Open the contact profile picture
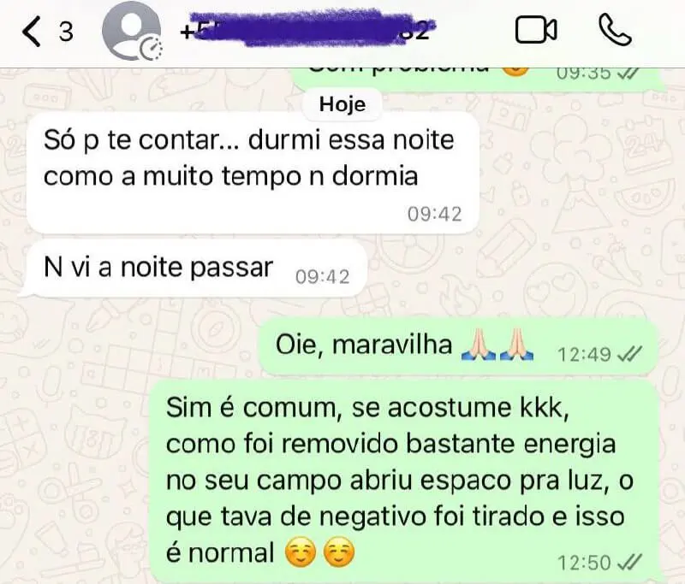 (x=131, y=31)
